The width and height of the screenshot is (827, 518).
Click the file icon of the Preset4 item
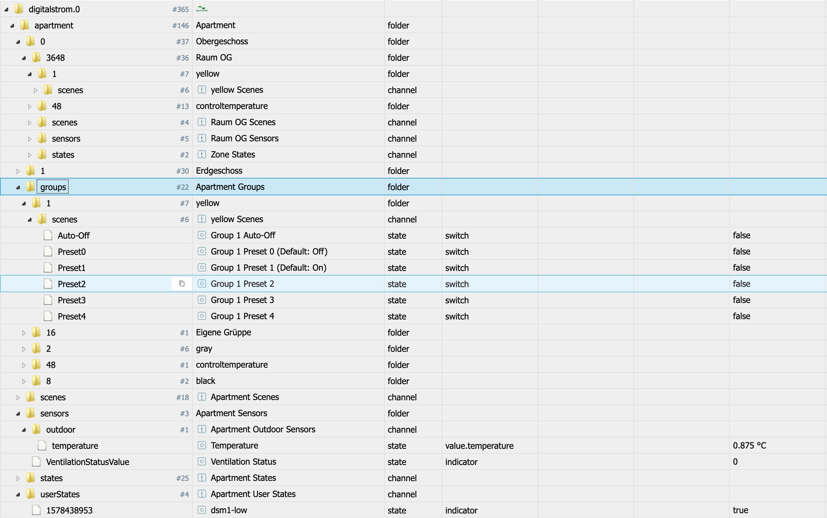[x=48, y=316]
